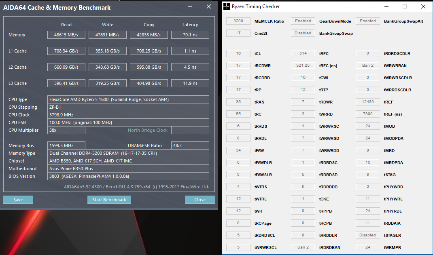The height and width of the screenshot is (255, 433).
Task: Click the tRTP value 12
Action: (x=303, y=90)
